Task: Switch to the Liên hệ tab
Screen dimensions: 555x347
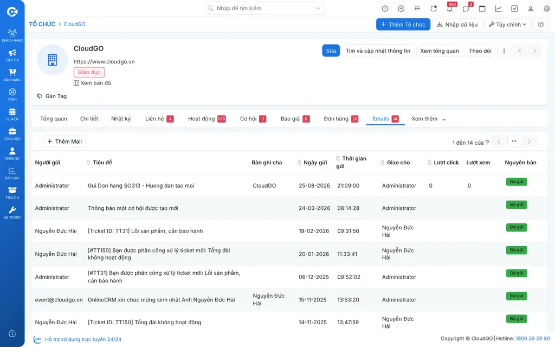Action: click(x=159, y=119)
